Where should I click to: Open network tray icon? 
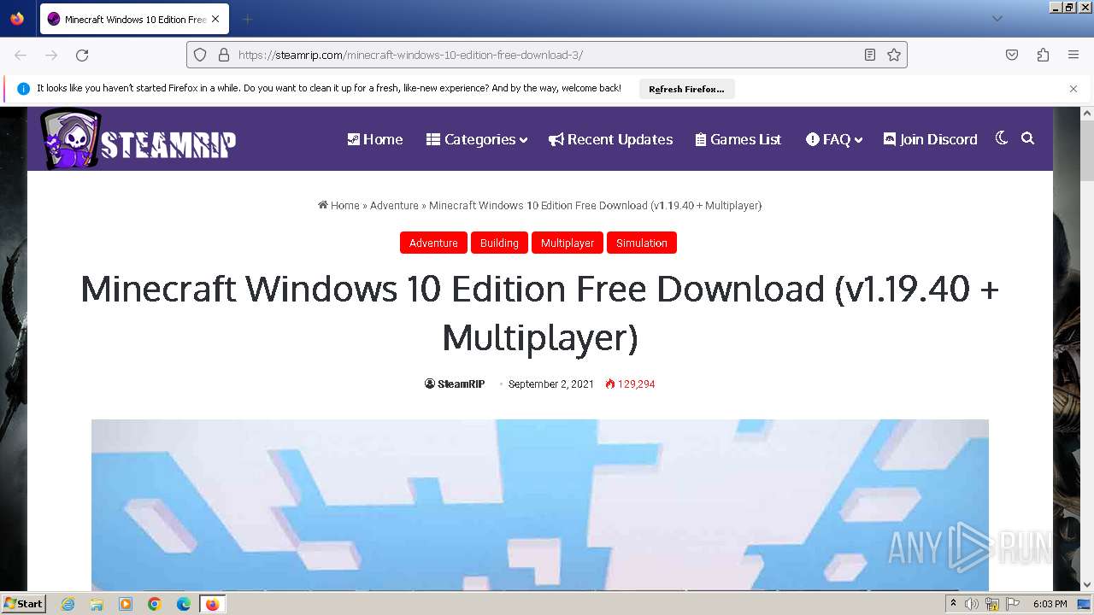click(992, 604)
